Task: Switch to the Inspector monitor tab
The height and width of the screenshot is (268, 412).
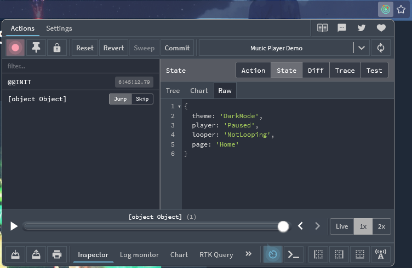Action: pyautogui.click(x=93, y=255)
